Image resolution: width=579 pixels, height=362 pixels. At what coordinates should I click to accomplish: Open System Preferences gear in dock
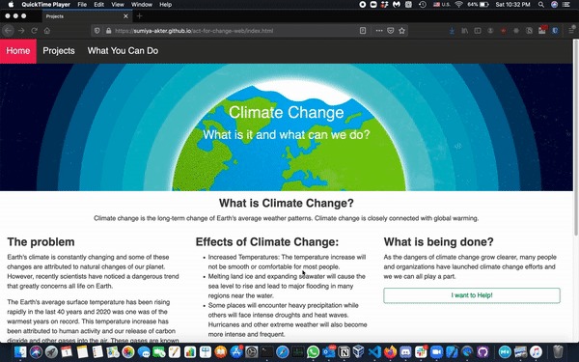pyautogui.click(x=252, y=351)
